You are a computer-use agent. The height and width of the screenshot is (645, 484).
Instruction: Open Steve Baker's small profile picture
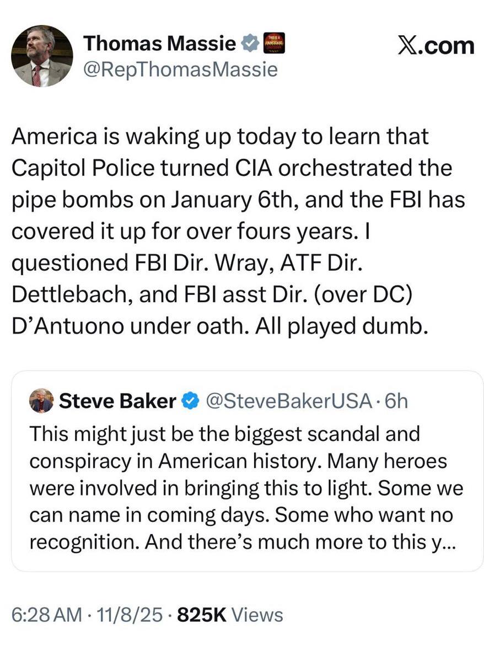(41, 401)
